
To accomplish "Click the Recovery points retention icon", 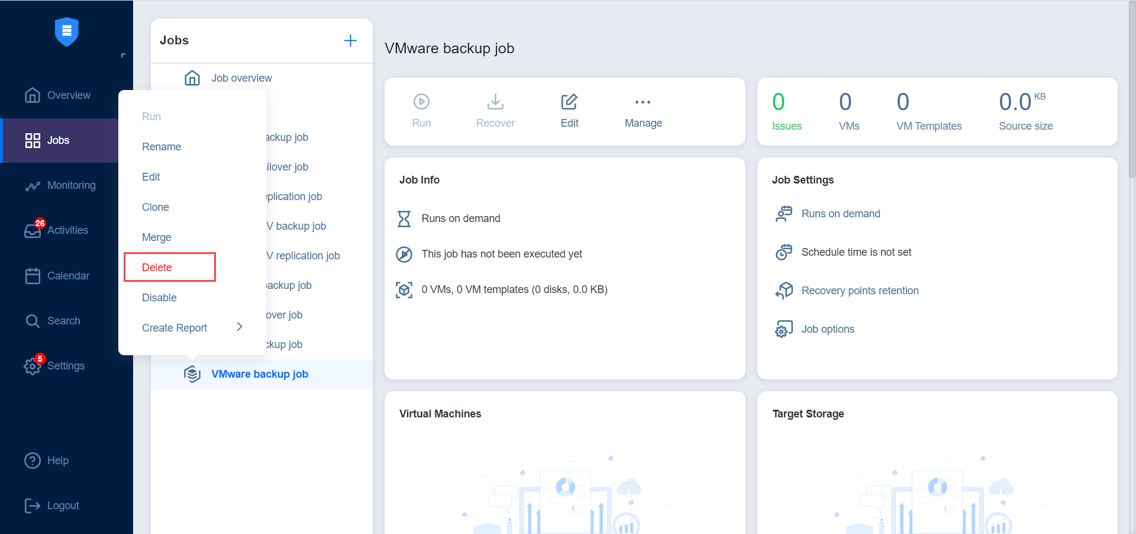I will coord(784,291).
